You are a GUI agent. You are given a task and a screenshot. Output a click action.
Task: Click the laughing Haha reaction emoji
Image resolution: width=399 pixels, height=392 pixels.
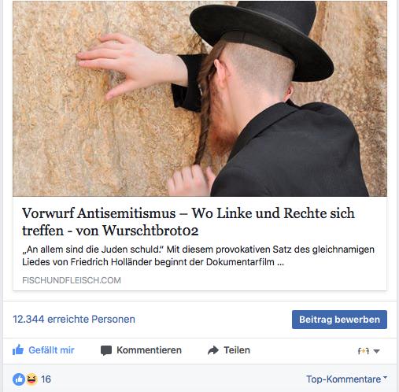click(31, 379)
